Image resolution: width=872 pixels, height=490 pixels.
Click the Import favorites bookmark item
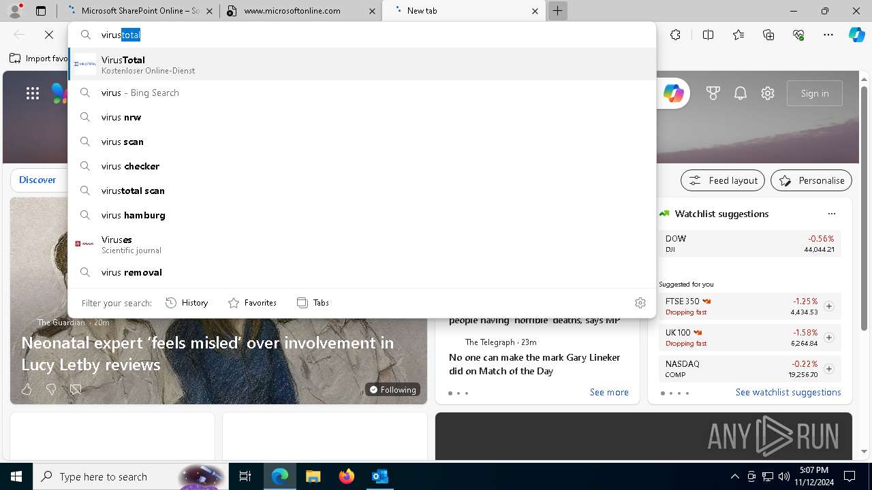tap(40, 59)
